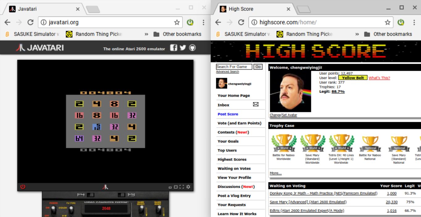Flip the GAME SELECT lever
Image resolution: width=421 pixels, height=217 pixels.
click(x=141, y=210)
